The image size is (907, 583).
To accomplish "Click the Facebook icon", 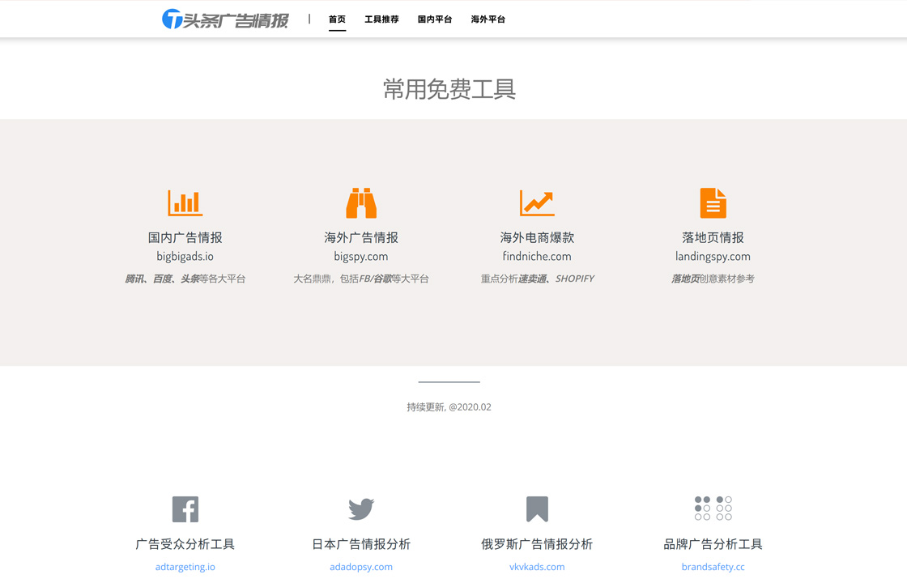I will point(185,509).
